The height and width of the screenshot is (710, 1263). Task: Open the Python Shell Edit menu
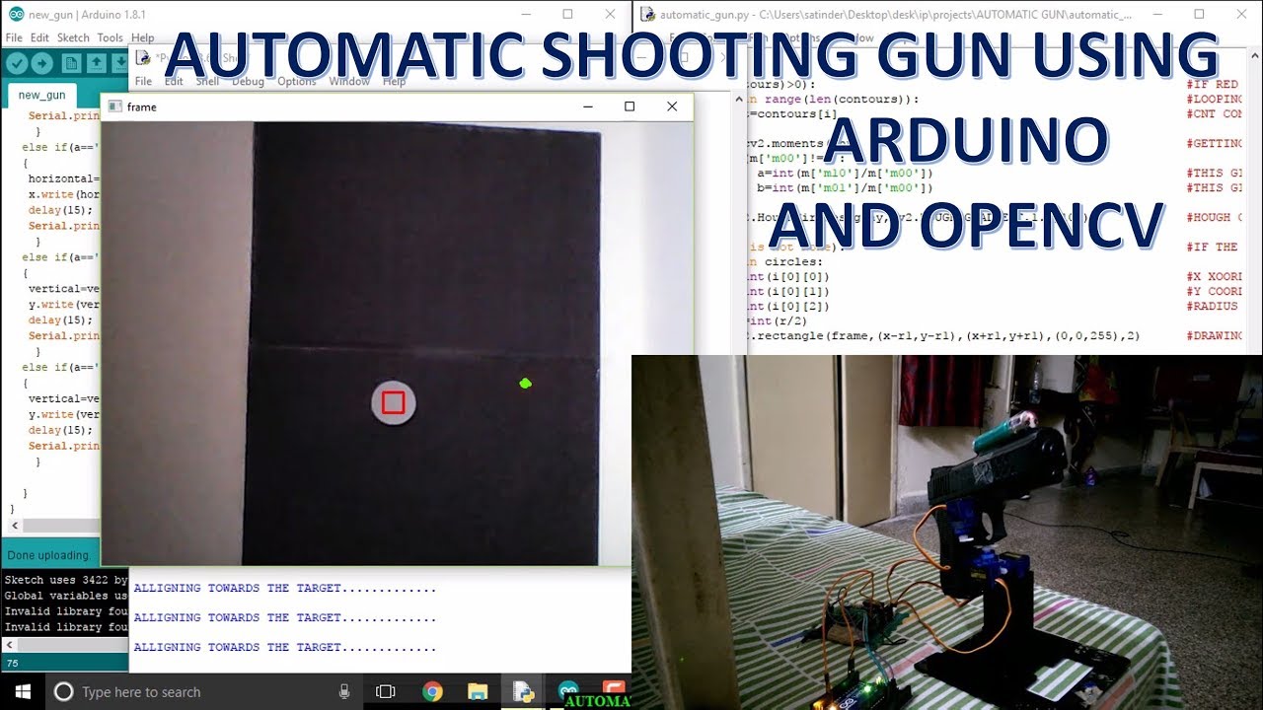(x=174, y=81)
